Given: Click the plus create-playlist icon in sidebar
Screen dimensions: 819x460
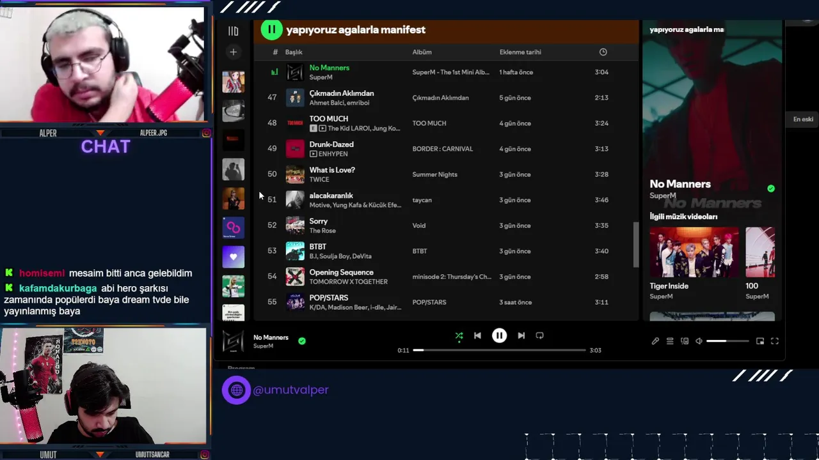Looking at the screenshot, I should point(234,52).
